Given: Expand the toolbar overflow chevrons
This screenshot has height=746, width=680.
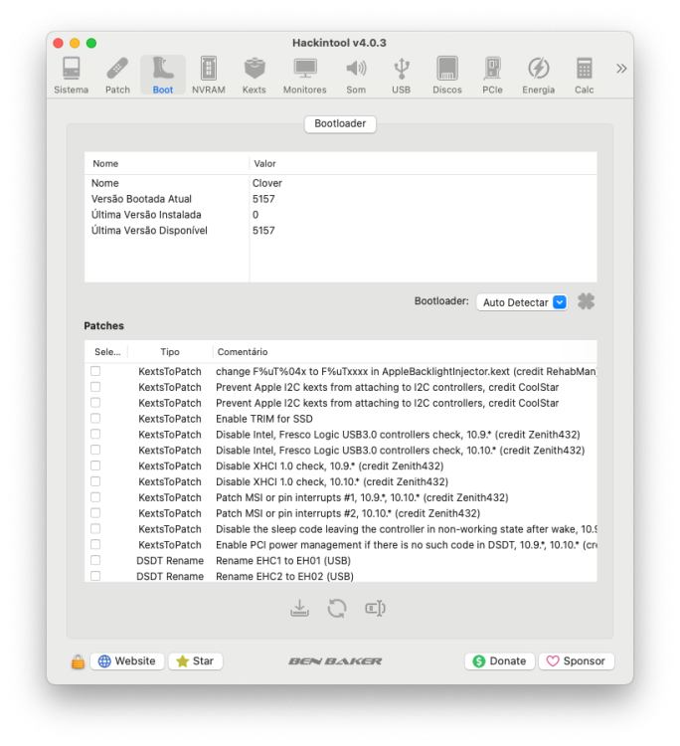Looking at the screenshot, I should 621,69.
